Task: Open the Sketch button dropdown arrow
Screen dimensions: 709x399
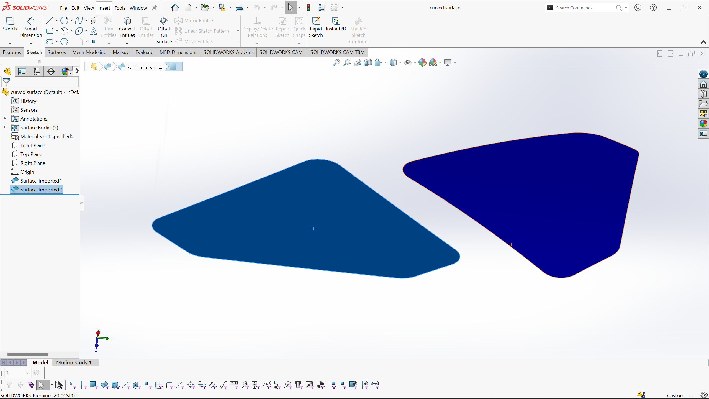Action: [10, 44]
